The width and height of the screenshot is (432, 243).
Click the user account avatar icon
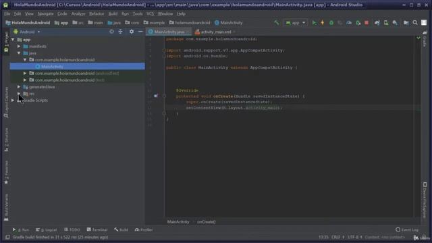[424, 23]
